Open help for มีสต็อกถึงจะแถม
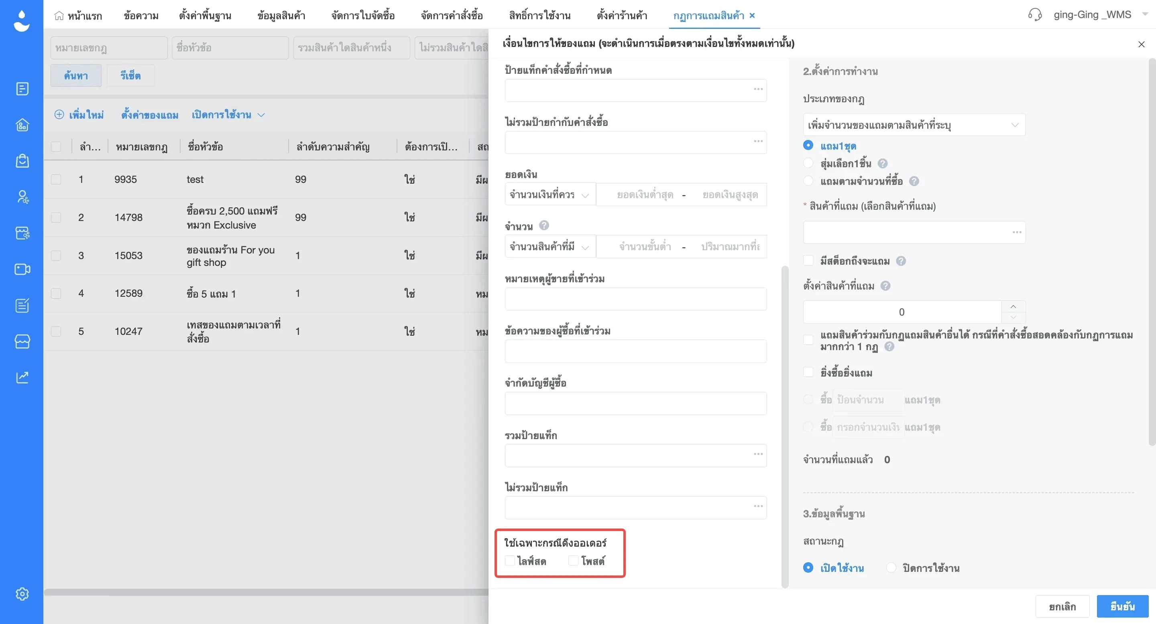The image size is (1156, 624). 901,261
